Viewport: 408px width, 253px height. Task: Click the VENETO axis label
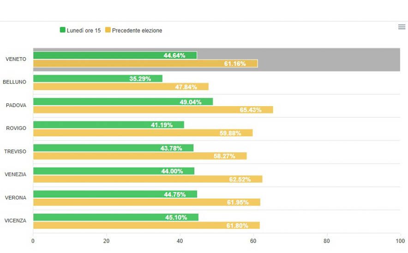[16, 59]
